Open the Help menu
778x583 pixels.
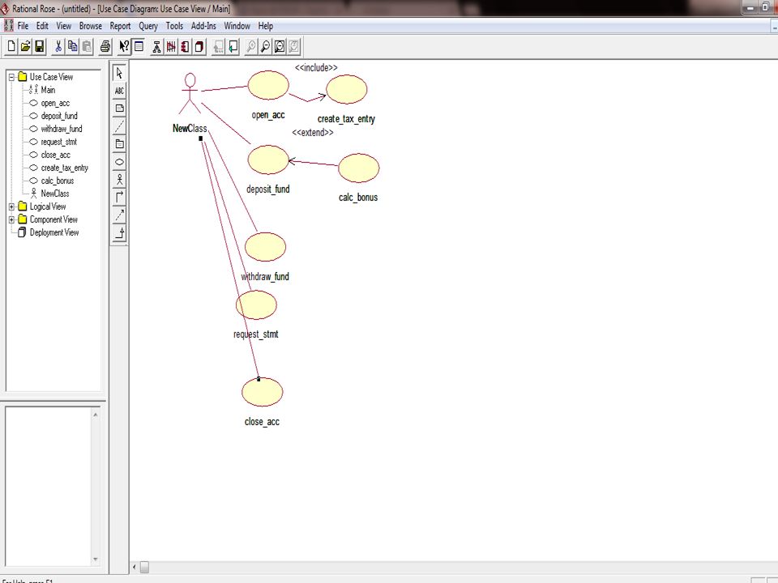pyautogui.click(x=266, y=26)
